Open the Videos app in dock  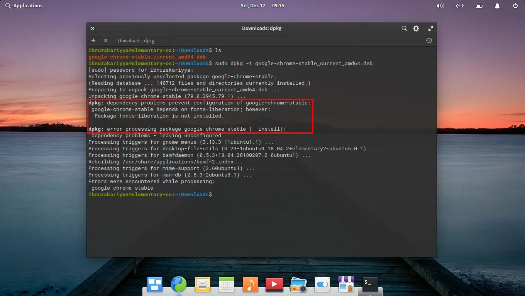pos(274,285)
